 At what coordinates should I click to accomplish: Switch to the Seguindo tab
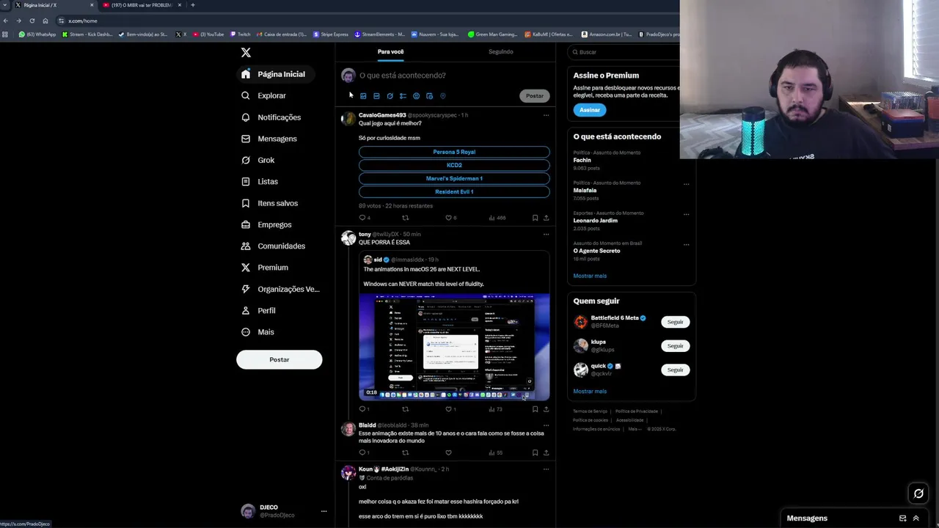click(x=500, y=51)
